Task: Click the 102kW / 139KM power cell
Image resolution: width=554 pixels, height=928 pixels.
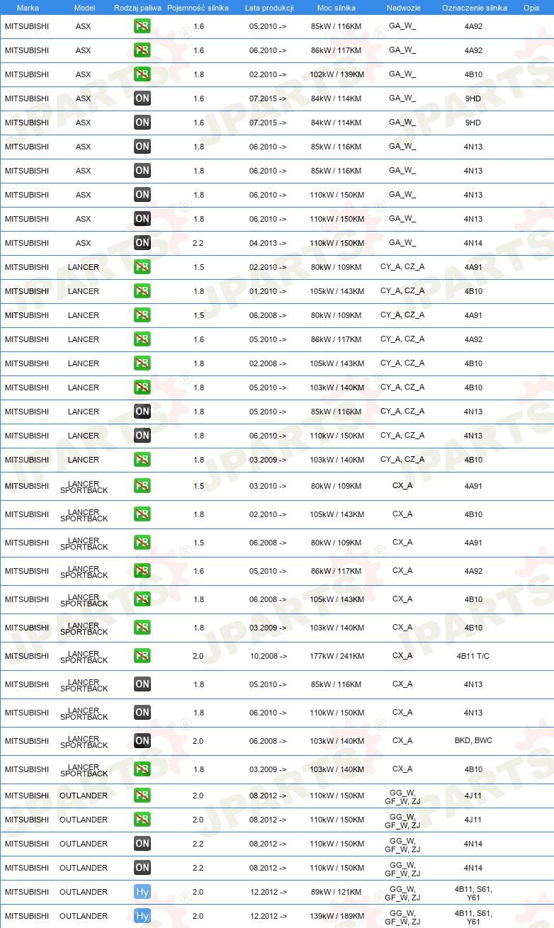Action: [337, 74]
